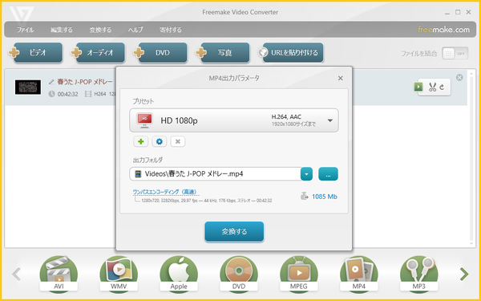Open the freemake.com link
Screen dimensions: 481x301
coord(443,30)
